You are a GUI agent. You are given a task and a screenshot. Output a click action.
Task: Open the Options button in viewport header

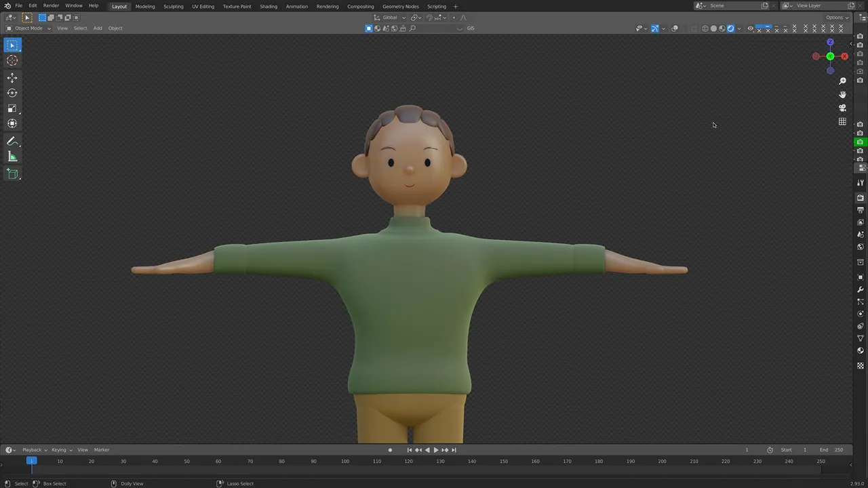(x=836, y=17)
